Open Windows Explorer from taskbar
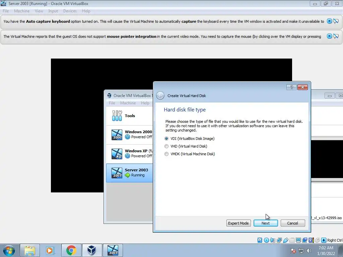The width and height of the screenshot is (343, 257). [x=30, y=250]
